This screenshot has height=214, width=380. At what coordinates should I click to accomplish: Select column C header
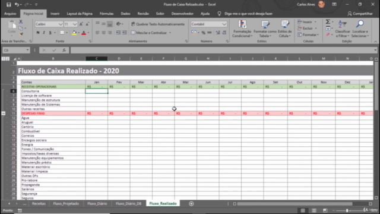coord(96,58)
